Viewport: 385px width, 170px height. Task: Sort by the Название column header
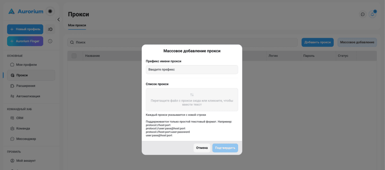coord(92,56)
